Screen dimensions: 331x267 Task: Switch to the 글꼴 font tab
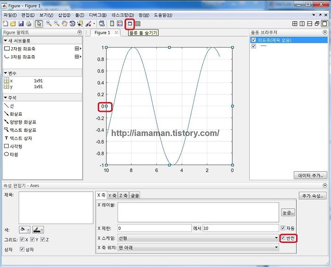click(134, 196)
